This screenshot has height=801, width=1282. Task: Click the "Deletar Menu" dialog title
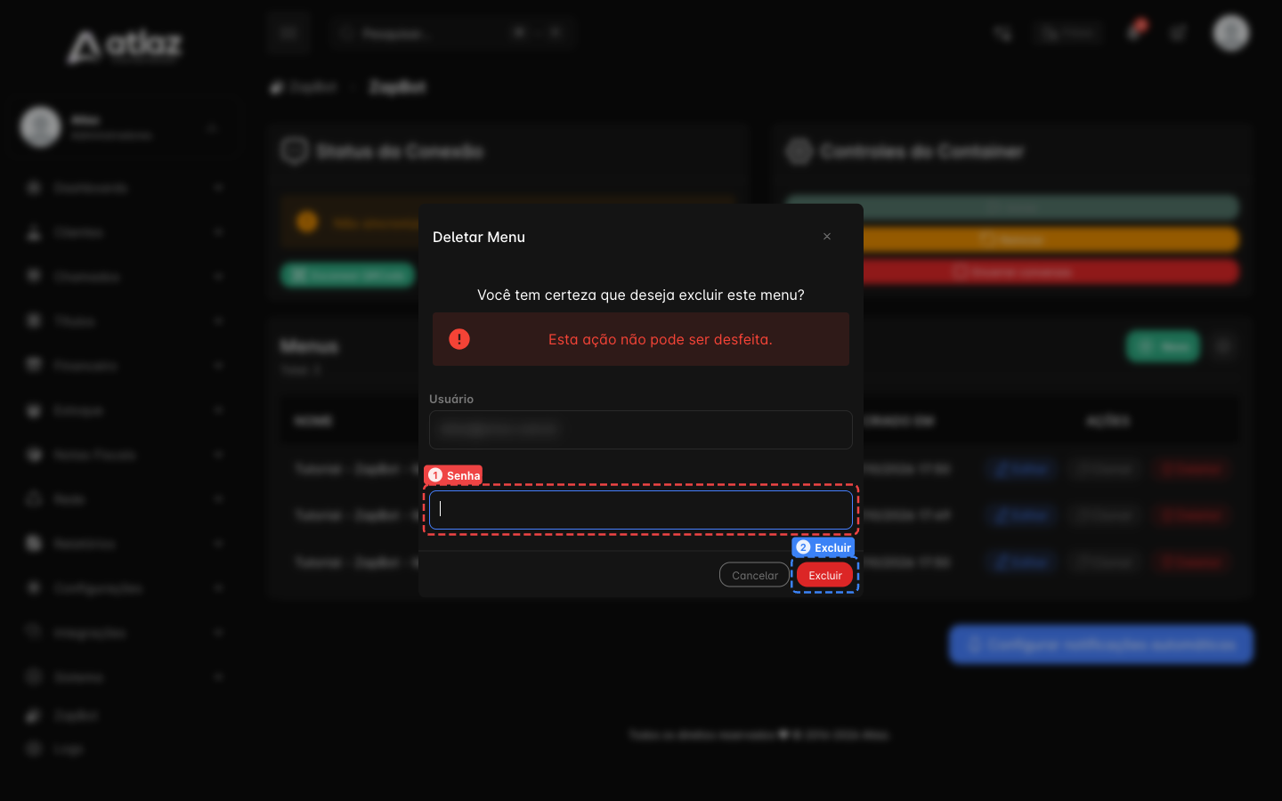(x=479, y=237)
